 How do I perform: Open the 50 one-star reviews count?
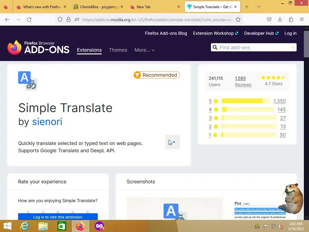tap(283, 135)
